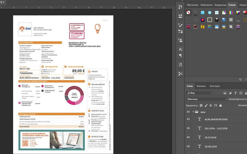Filter layers by adjustment layer icon

(230, 93)
